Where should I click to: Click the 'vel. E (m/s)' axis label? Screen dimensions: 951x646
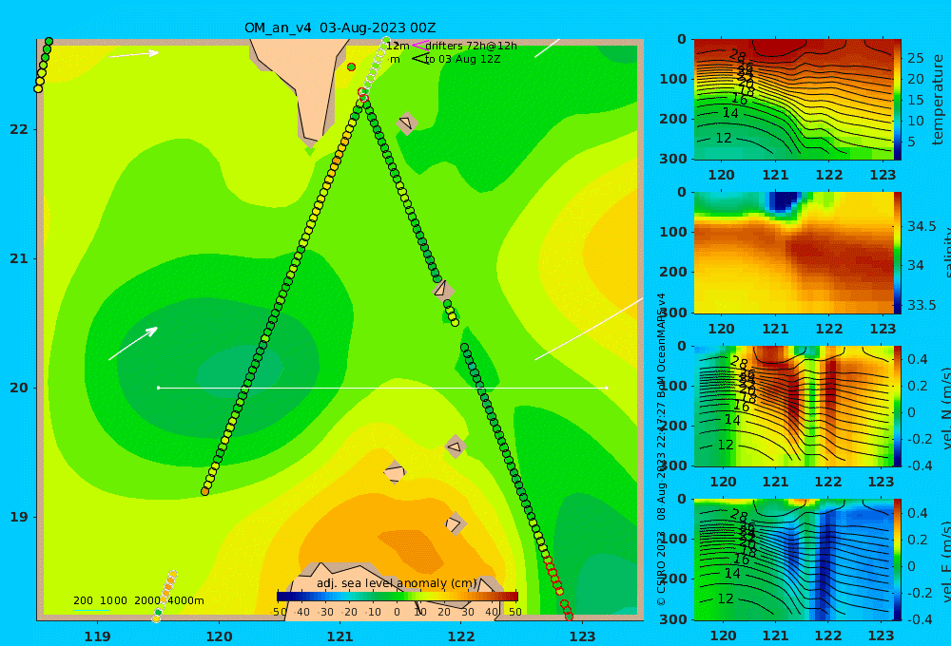tap(946, 560)
